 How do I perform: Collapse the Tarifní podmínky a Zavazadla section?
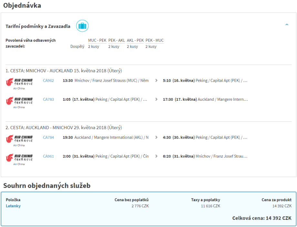pyautogui.click(x=287, y=25)
